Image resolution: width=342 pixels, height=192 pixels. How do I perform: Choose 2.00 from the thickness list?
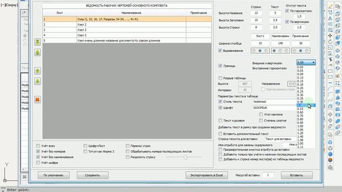(306, 143)
